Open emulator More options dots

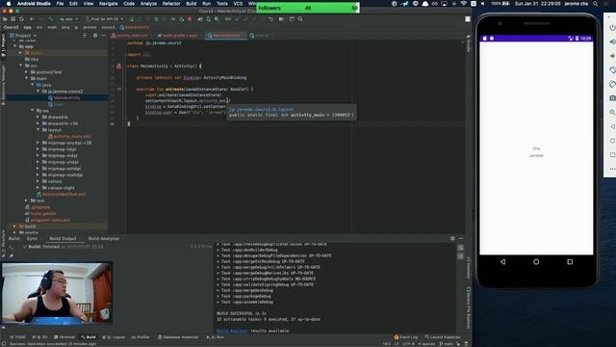pos(612,170)
